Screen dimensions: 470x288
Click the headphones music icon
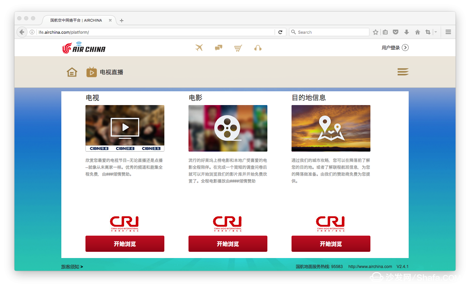[258, 48]
